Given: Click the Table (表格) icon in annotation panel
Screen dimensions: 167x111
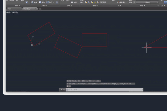Looking at the screenshot, I should coord(72,2).
